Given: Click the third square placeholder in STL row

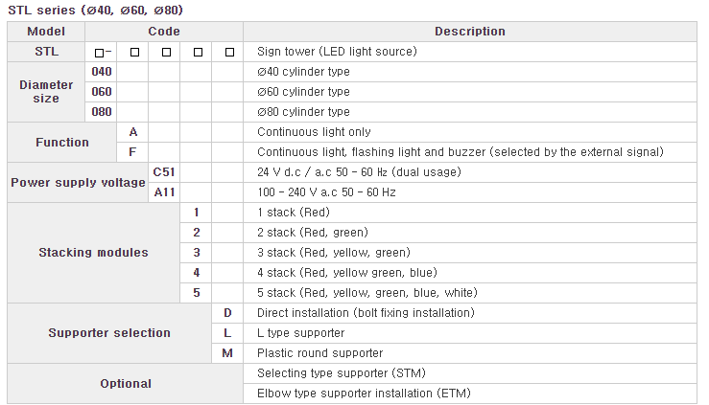Looking at the screenshot, I should [166, 53].
